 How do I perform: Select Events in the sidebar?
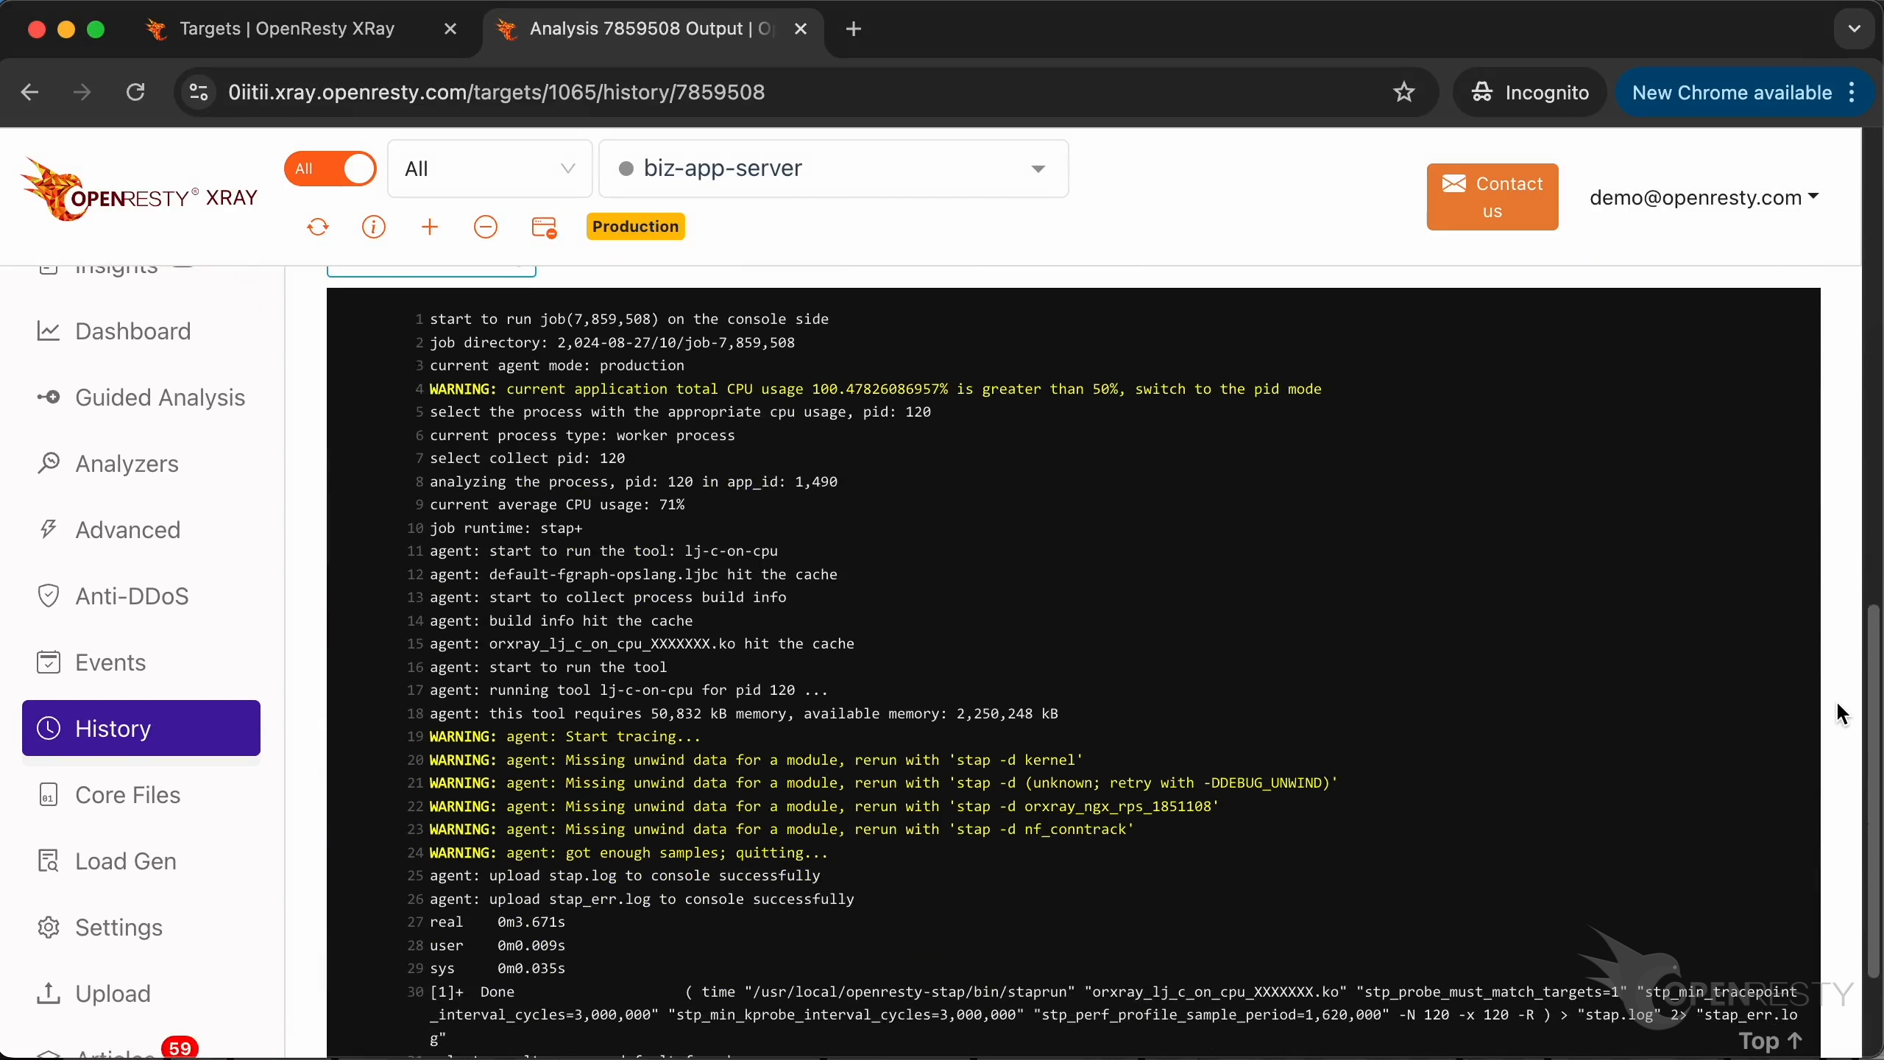pos(110,662)
